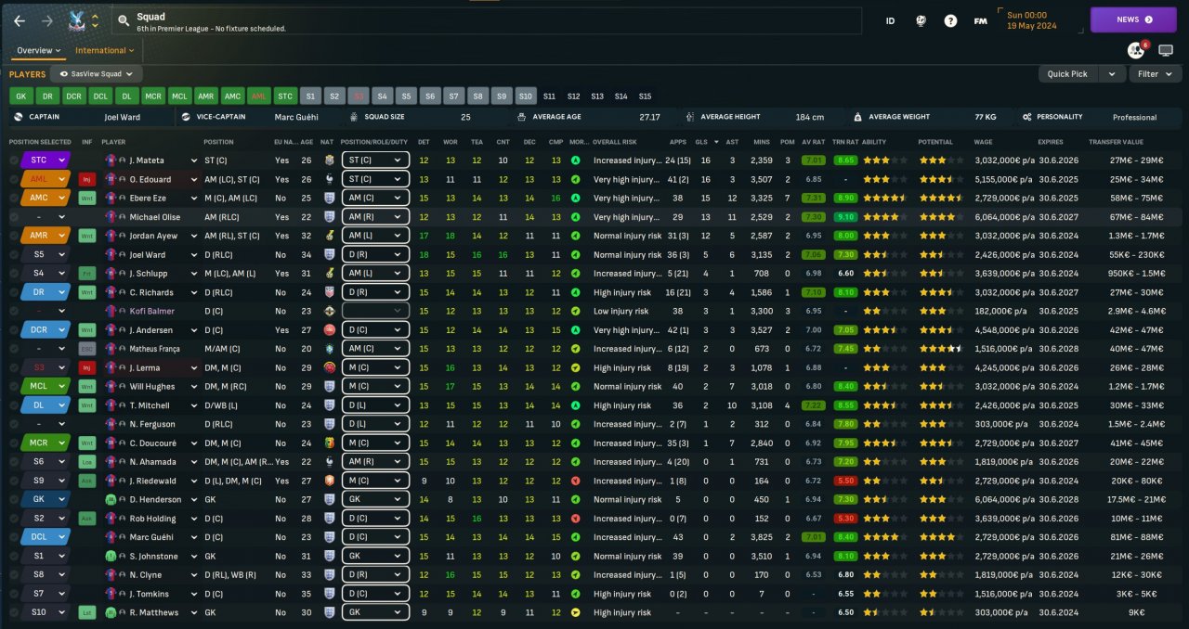
Task: Select the GK position slot
Action: pos(21,96)
